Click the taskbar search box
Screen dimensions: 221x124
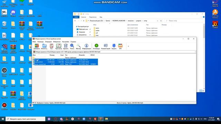pyautogui.click(x=26, y=119)
